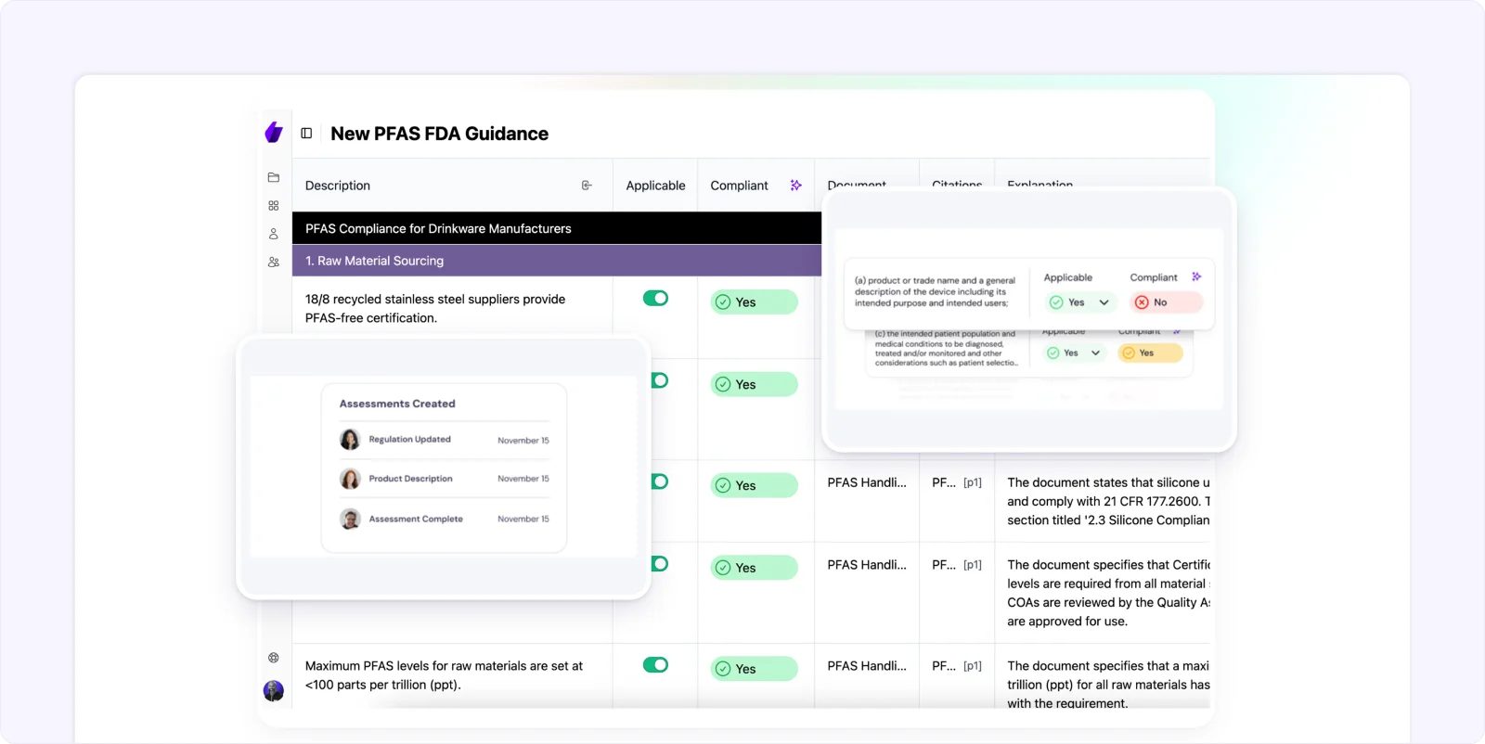1485x744 pixels.
Task: Click Applicable label in product name card
Action: (x=1068, y=277)
